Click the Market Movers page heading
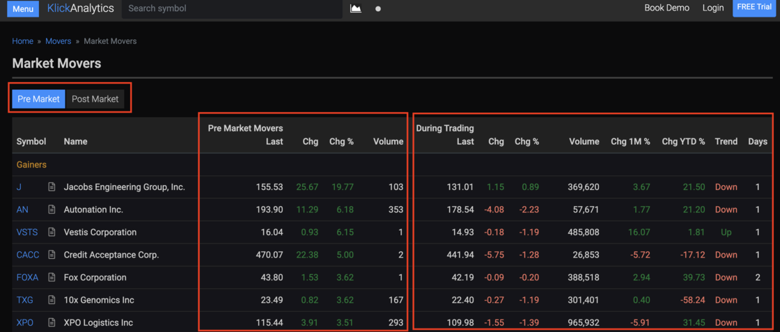Image resolution: width=780 pixels, height=332 pixels. click(56, 63)
